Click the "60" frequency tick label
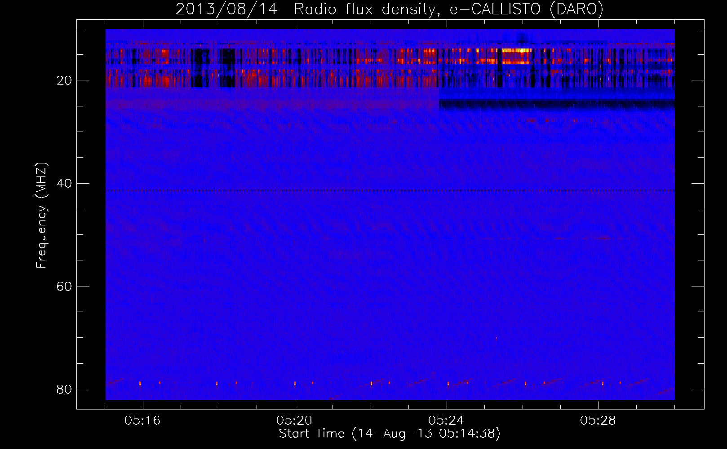727x449 pixels. coord(64,286)
